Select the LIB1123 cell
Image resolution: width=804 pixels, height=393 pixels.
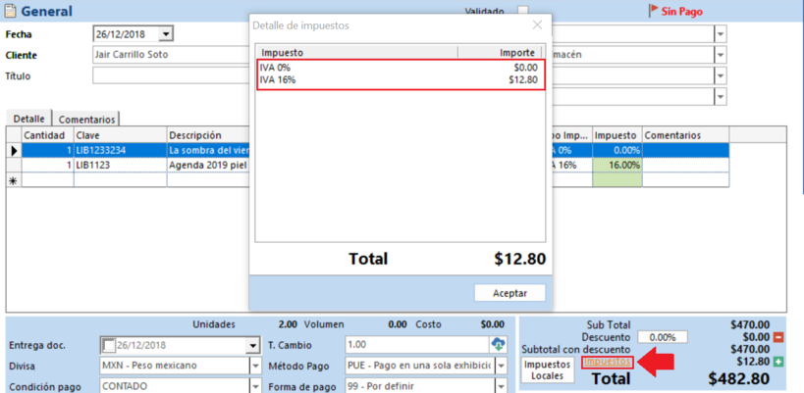(x=121, y=166)
